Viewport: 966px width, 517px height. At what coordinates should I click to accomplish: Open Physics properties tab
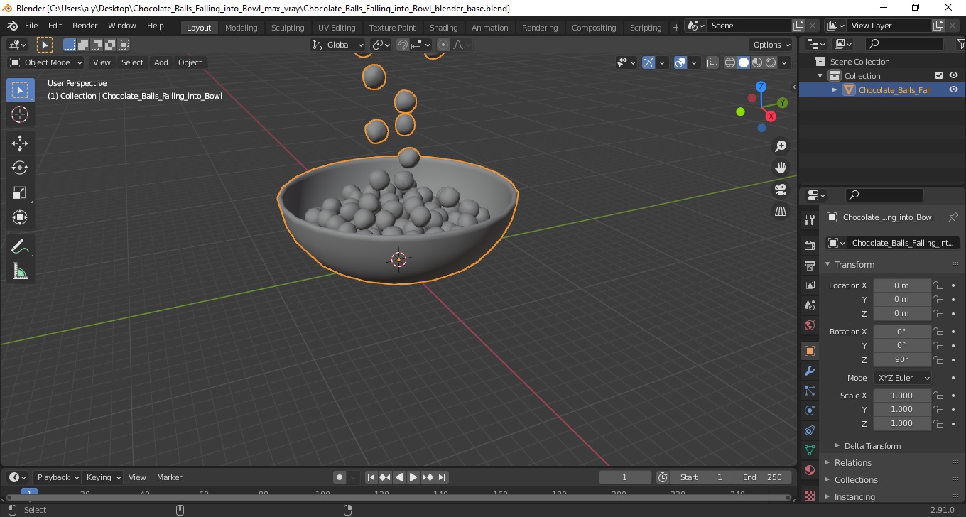click(x=809, y=410)
